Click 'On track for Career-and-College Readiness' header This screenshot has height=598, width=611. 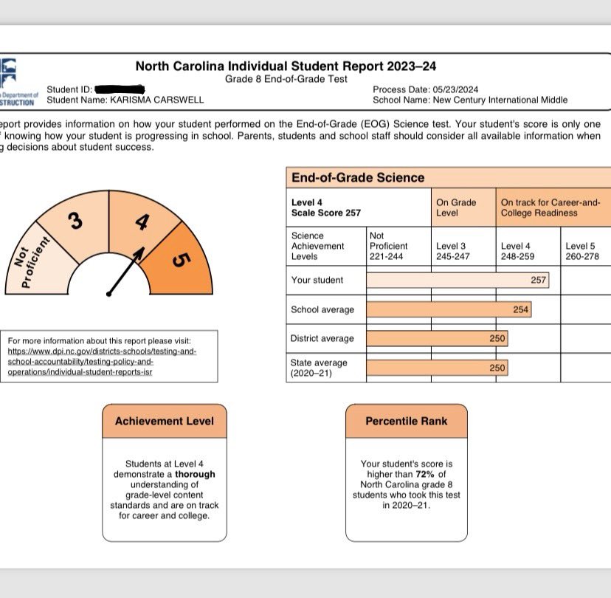click(x=553, y=207)
